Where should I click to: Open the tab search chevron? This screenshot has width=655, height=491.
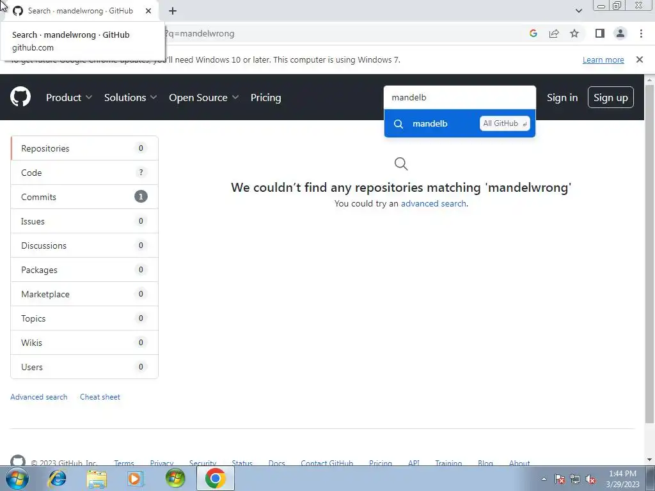pos(578,11)
